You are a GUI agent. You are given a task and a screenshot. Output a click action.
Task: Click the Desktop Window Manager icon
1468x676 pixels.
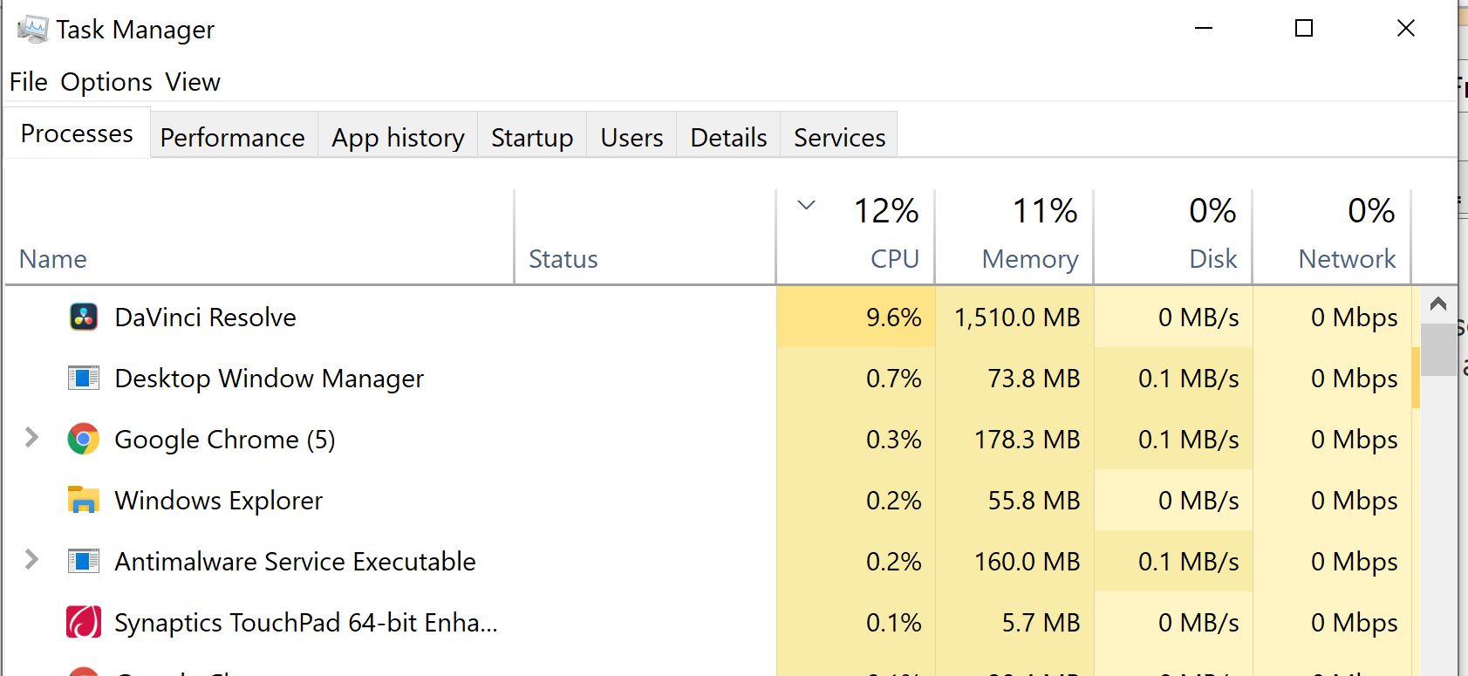[84, 378]
